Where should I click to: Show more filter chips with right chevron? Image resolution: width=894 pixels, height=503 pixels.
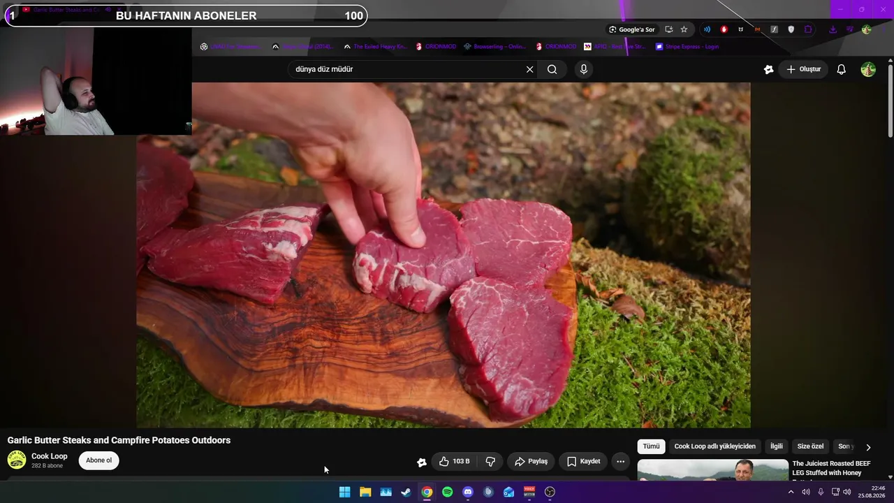click(868, 447)
